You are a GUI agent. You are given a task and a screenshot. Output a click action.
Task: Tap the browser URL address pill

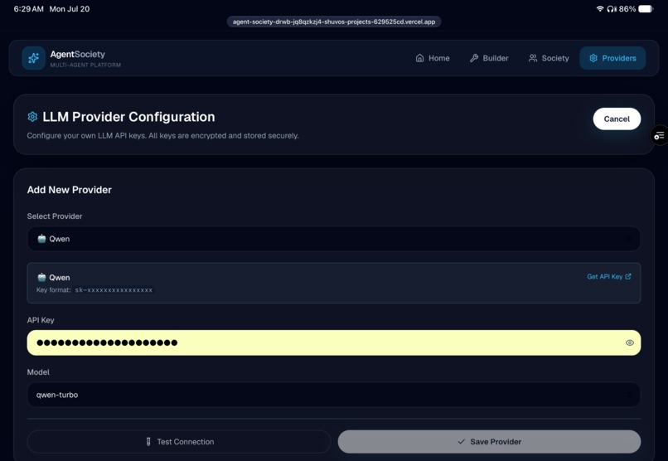tap(333, 22)
